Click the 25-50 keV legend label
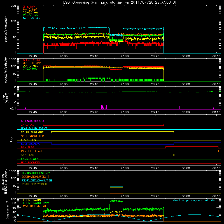This screenshot has width=224, height=224. [x=31, y=15]
